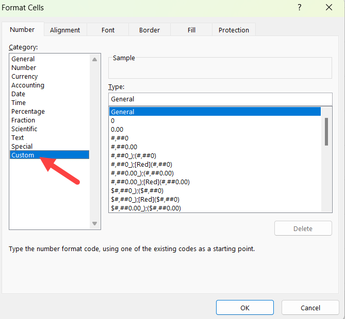This screenshot has height=319, width=345.
Task: Click Category list scroll up arrow
Action: pos(94,59)
